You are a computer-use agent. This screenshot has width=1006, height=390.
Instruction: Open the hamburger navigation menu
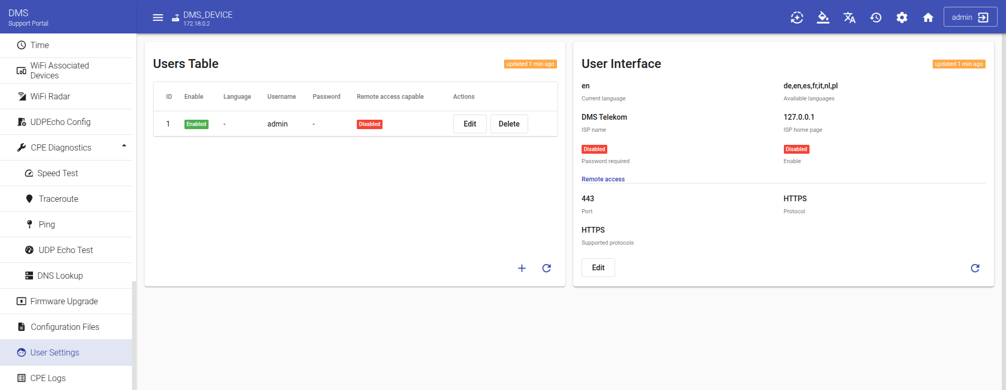click(x=158, y=18)
